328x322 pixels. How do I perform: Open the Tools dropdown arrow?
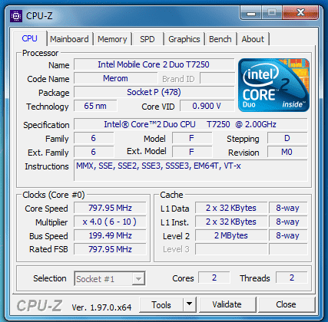pyautogui.click(x=190, y=304)
